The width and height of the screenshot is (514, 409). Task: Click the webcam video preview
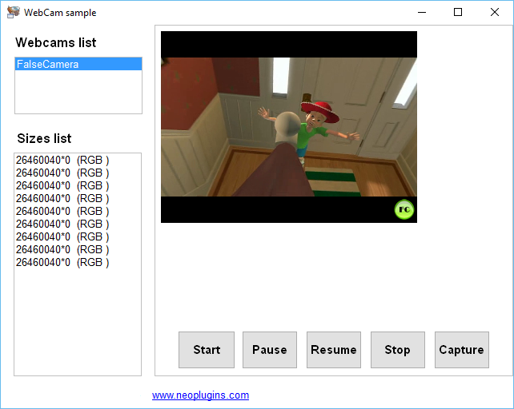[x=289, y=127]
